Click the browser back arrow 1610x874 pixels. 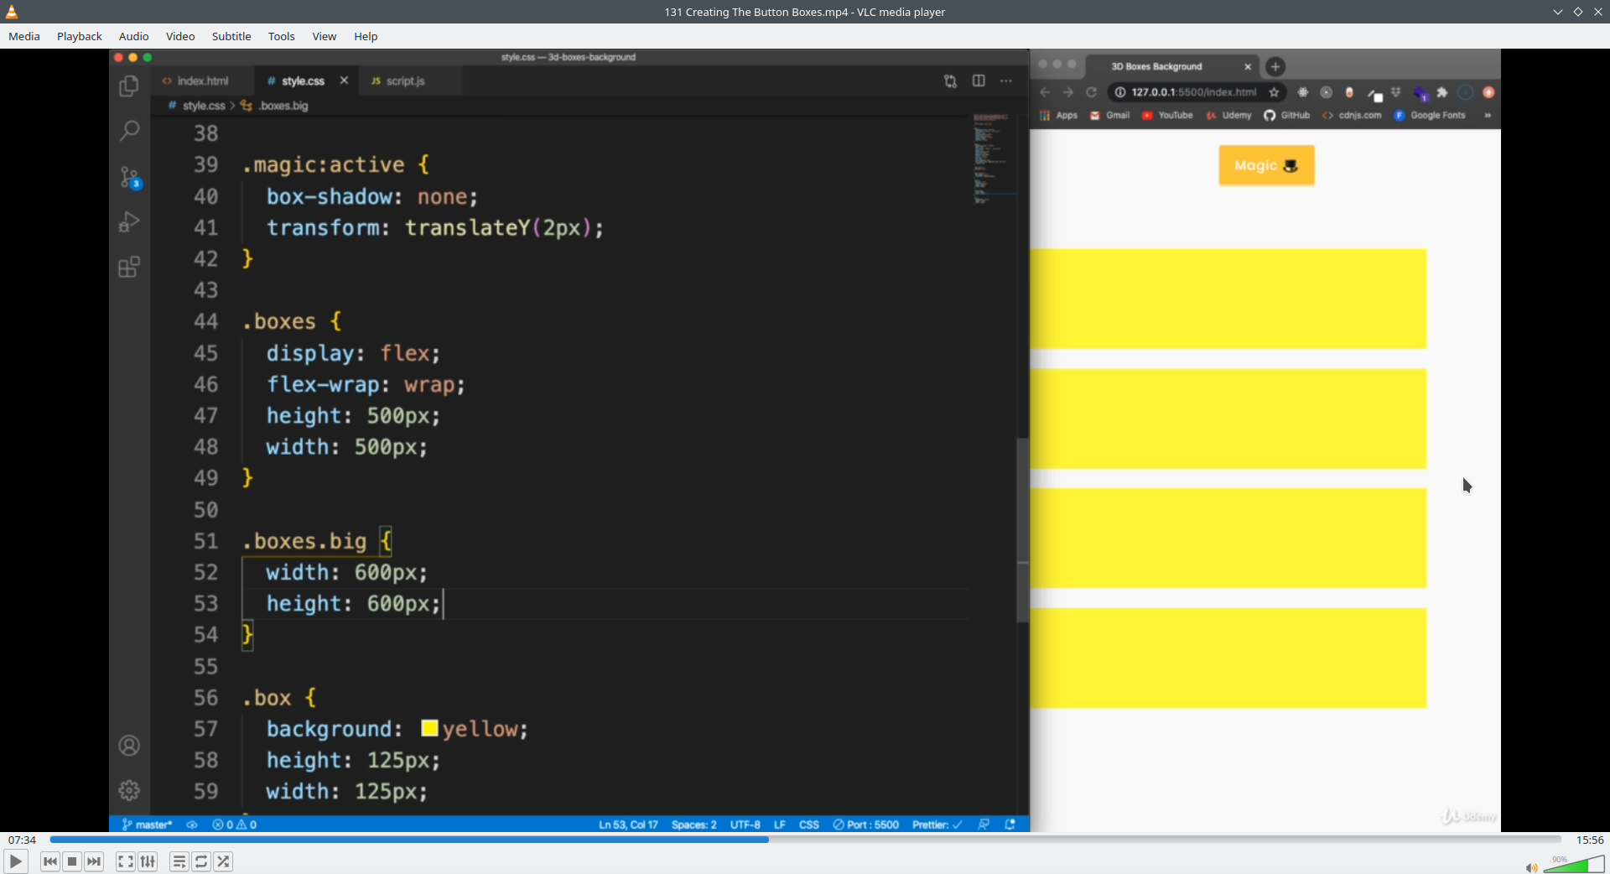pos(1045,92)
